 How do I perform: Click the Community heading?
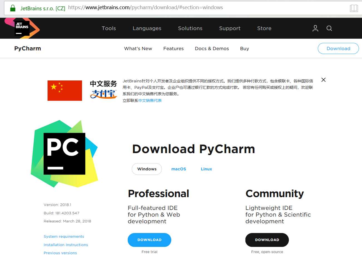275,193
